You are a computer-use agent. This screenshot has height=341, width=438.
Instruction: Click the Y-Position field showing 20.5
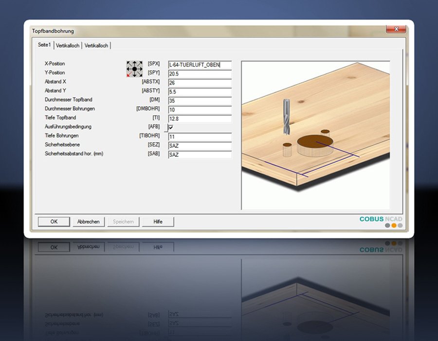tap(200, 74)
